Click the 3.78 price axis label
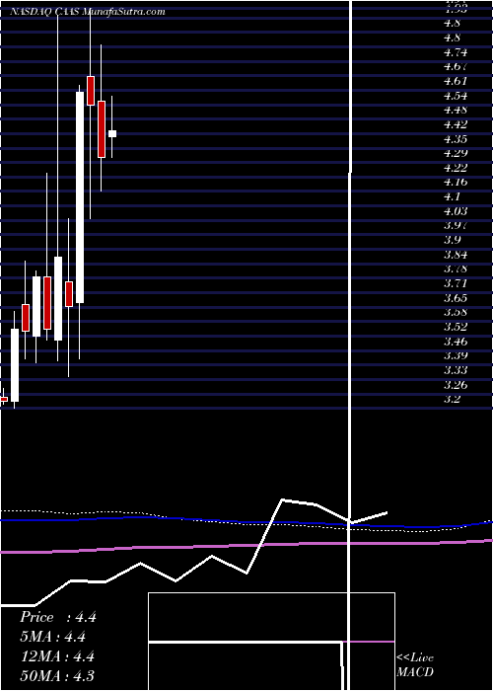Image resolution: width=493 pixels, height=691 pixels. (x=456, y=269)
